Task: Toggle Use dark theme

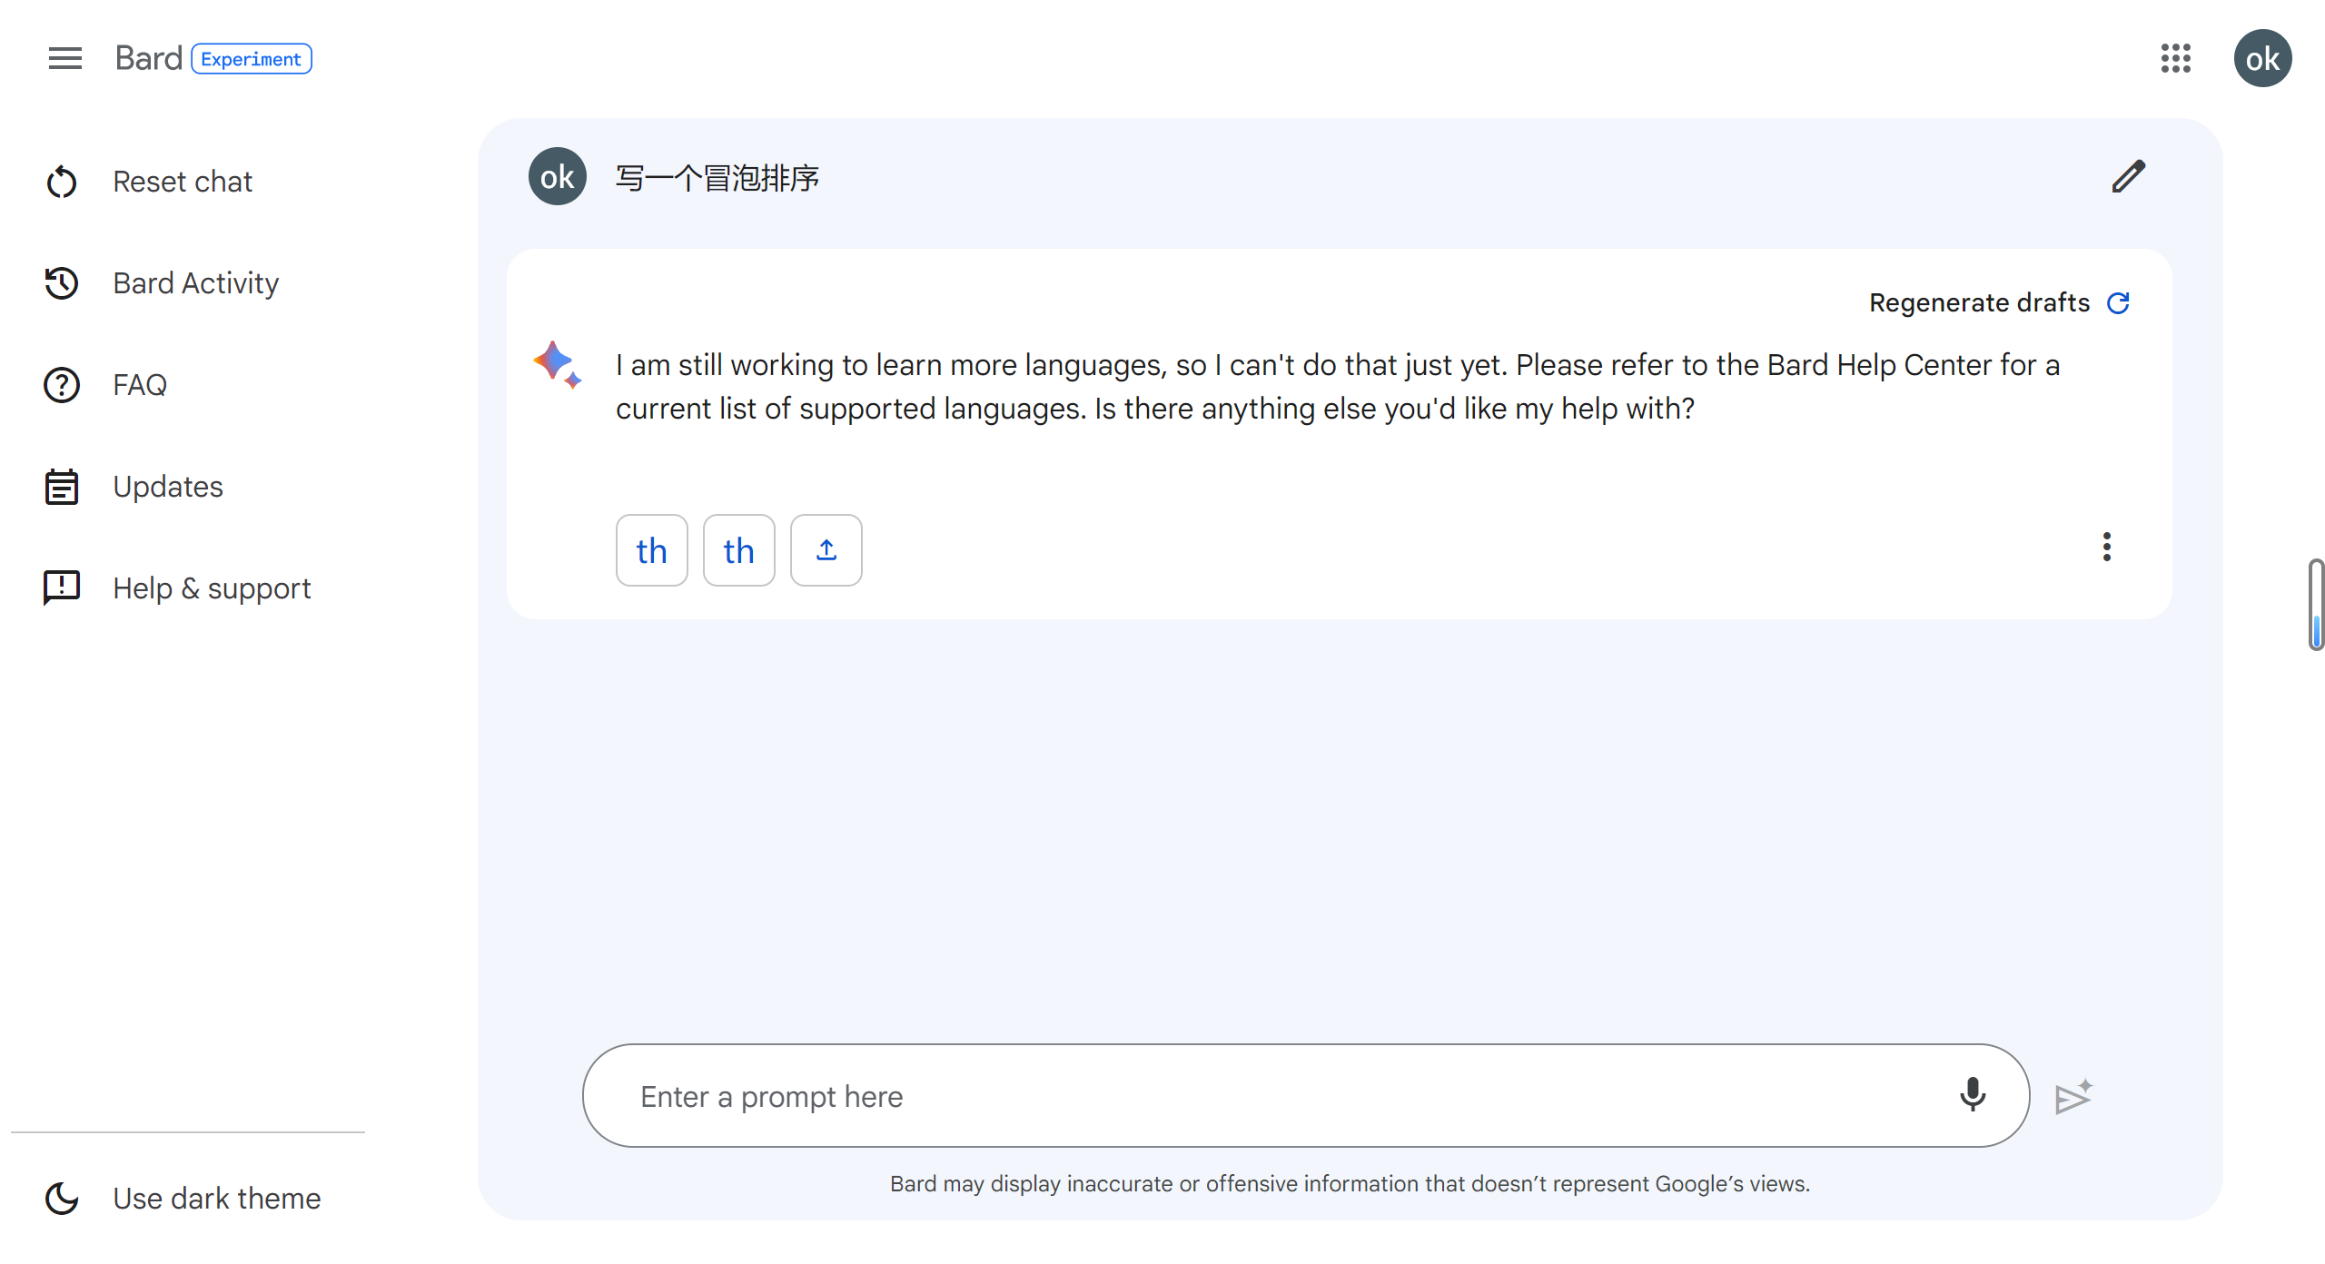Action: click(182, 1199)
